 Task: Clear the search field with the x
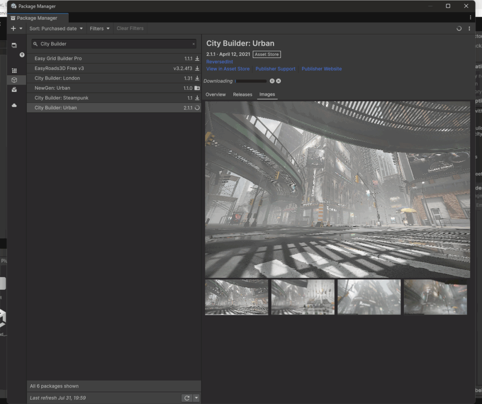pyautogui.click(x=193, y=44)
